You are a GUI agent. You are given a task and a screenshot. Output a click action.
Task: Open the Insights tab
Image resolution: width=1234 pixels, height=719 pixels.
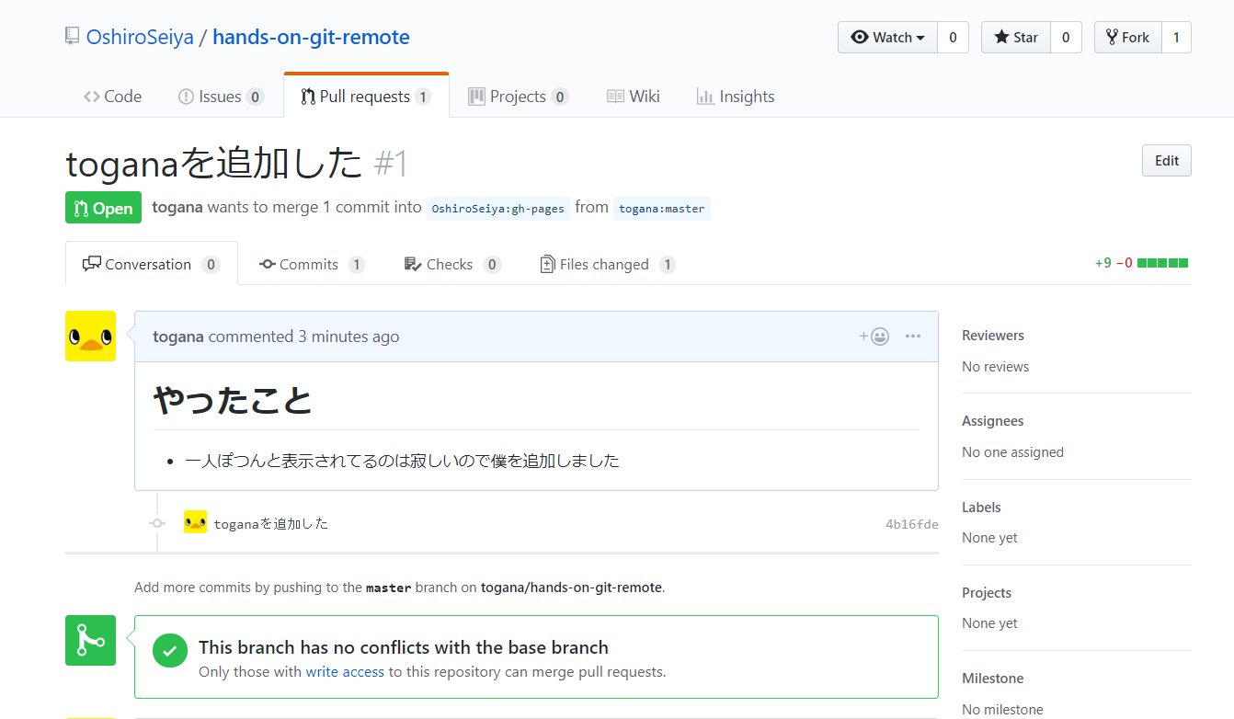point(736,97)
